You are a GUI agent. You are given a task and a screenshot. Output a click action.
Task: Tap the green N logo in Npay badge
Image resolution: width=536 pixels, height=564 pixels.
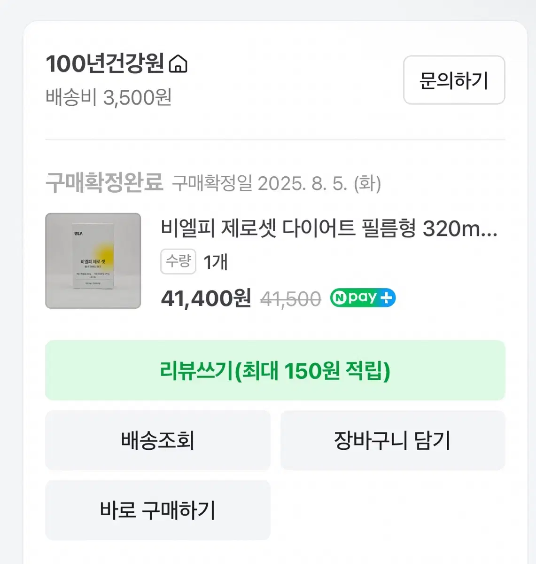click(x=339, y=298)
